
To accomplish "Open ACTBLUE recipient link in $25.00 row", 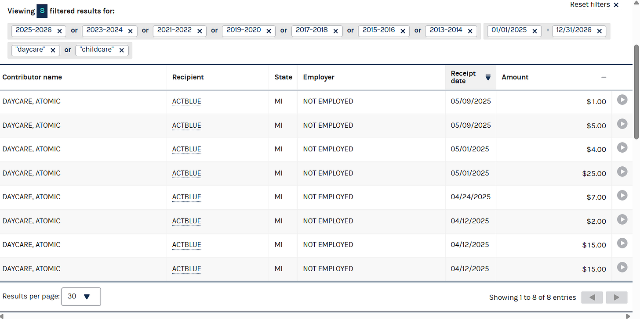I will 186,173.
